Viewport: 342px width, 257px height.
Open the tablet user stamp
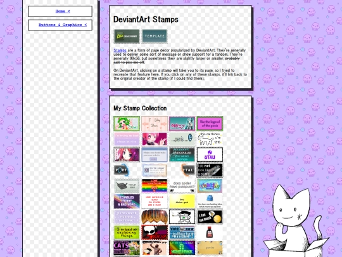click(x=127, y=186)
